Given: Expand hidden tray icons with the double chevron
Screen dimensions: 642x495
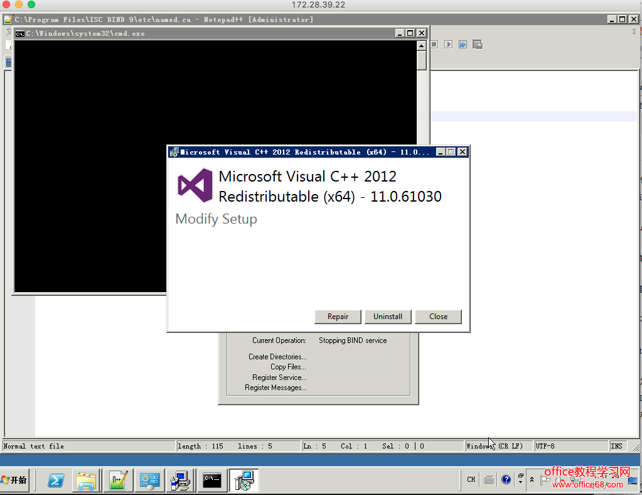Looking at the screenshot, I should click(532, 479).
